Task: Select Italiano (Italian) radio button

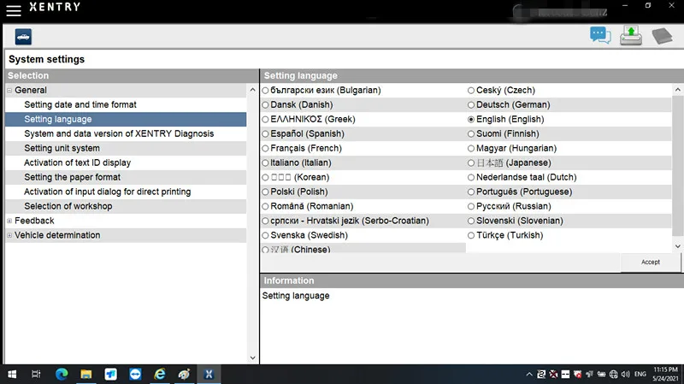Action: pyautogui.click(x=265, y=162)
